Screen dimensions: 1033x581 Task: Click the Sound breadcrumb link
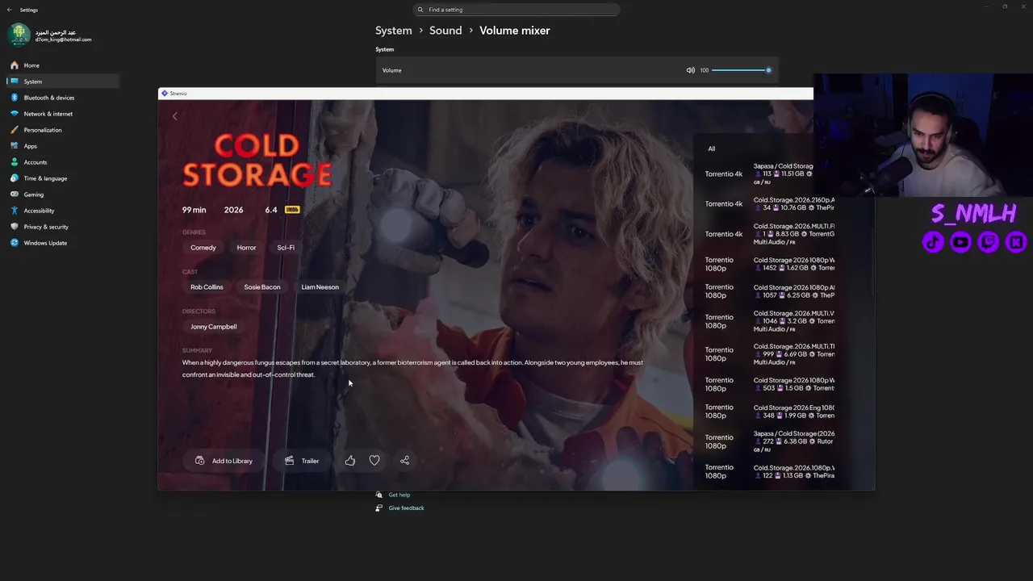click(x=445, y=31)
